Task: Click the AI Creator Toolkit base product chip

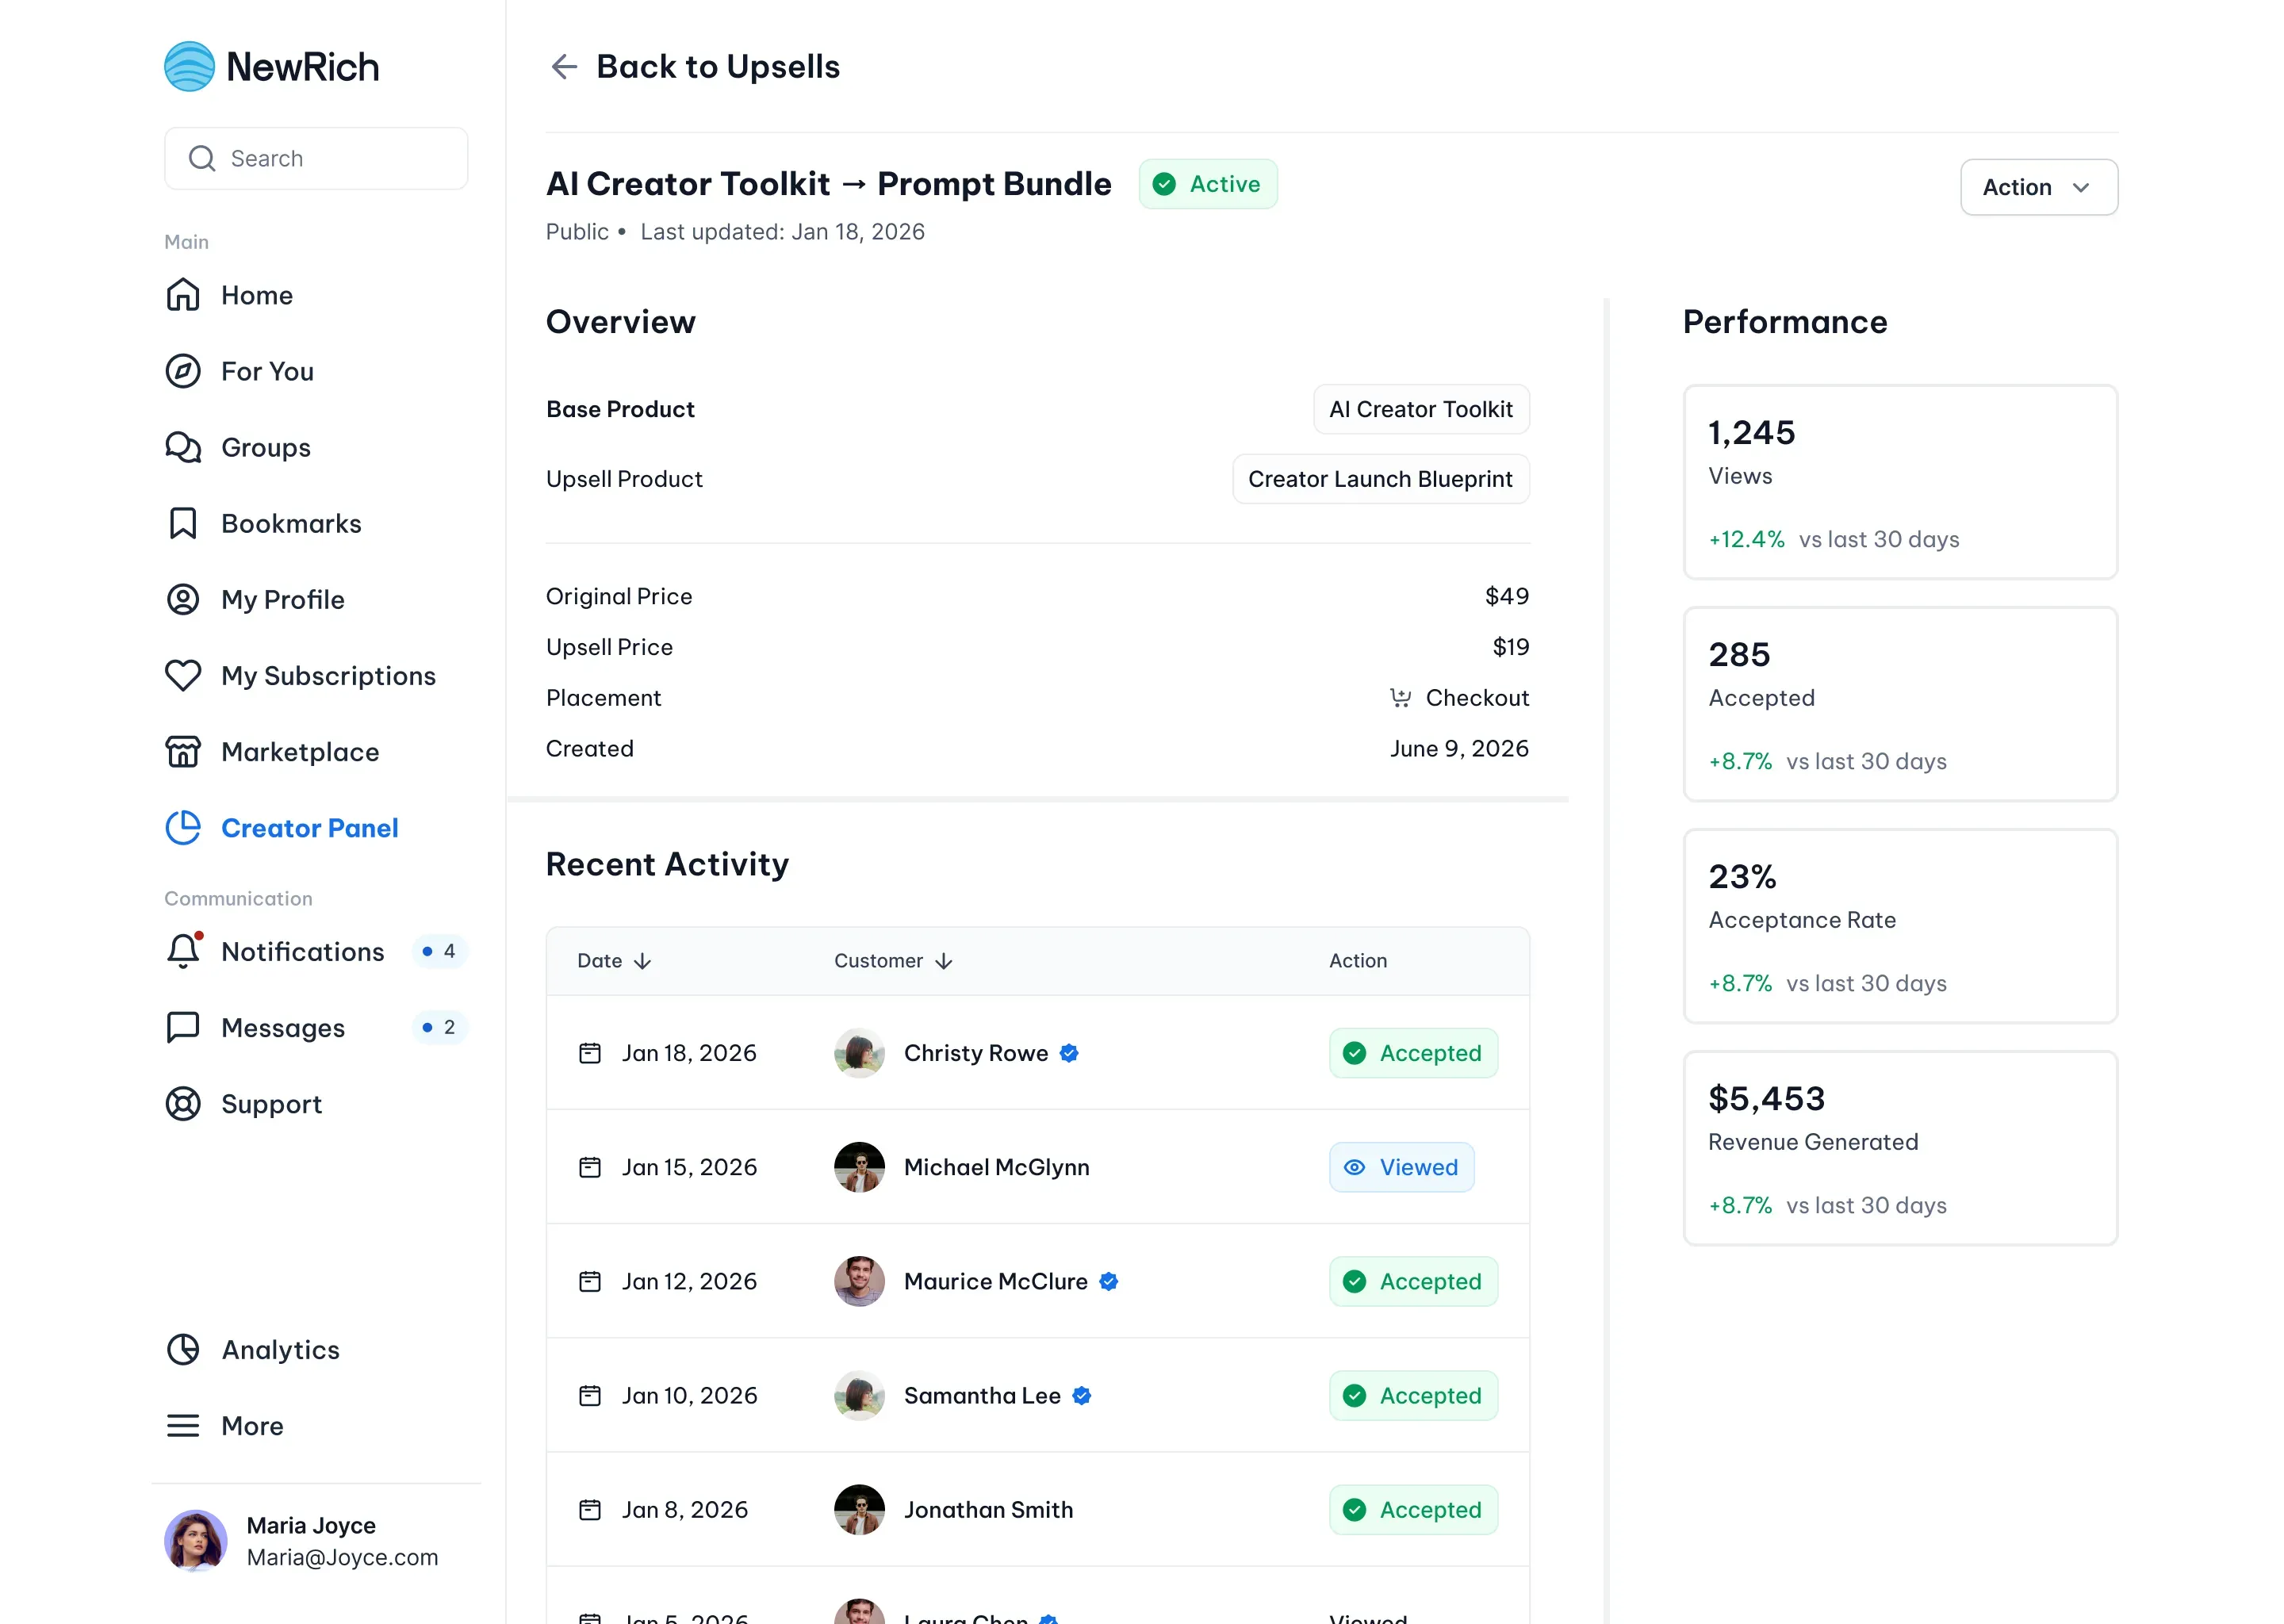Action: coord(1420,409)
